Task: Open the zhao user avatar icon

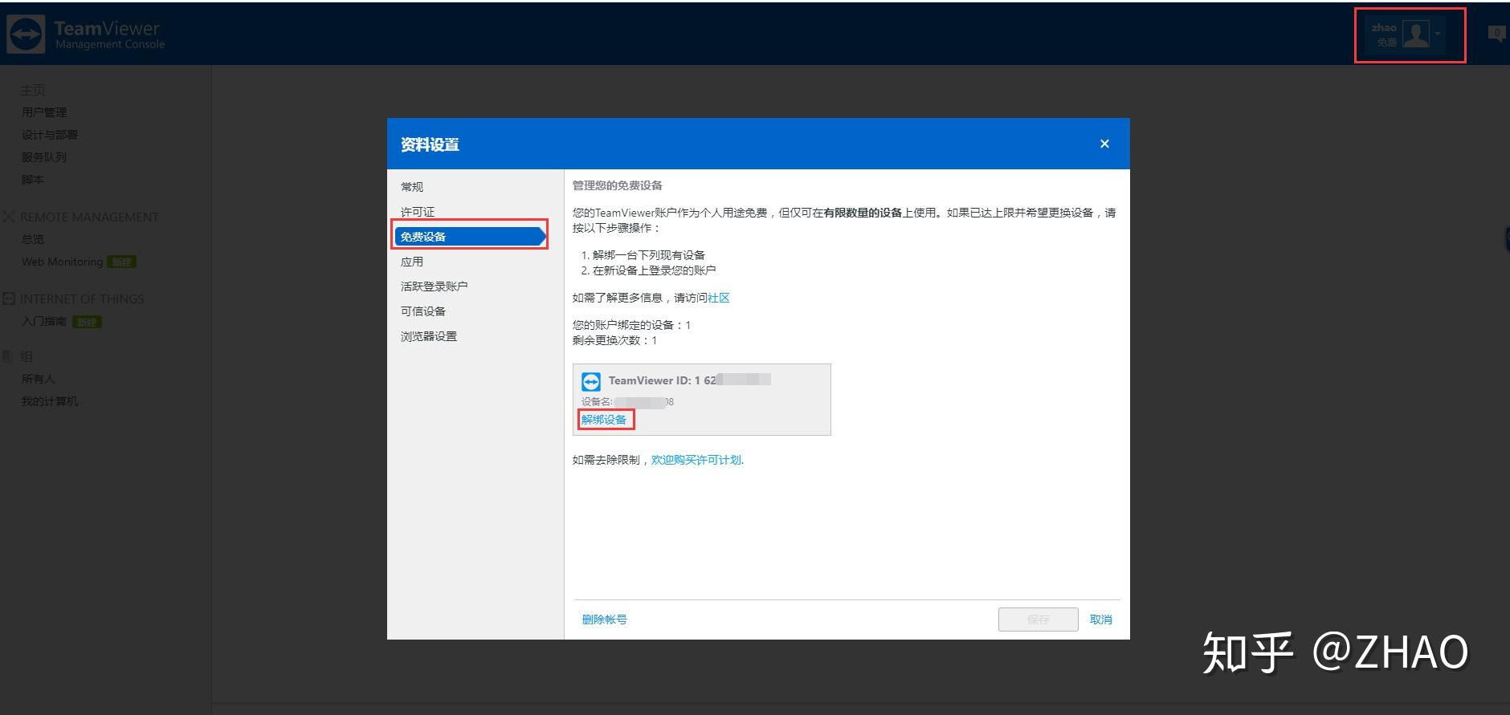Action: 1415,34
